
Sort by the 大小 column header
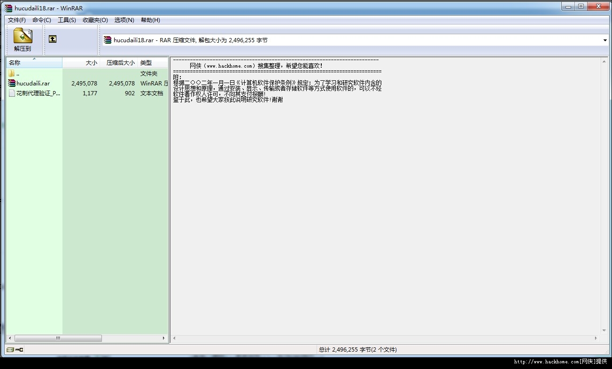click(81, 62)
